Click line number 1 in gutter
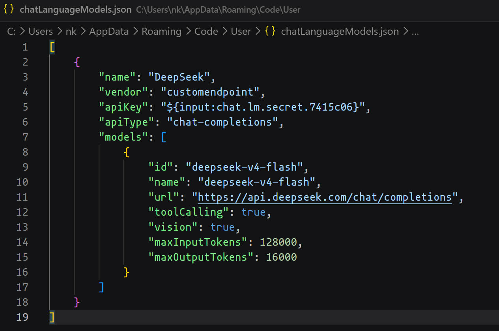This screenshot has width=499, height=331. 25,47
